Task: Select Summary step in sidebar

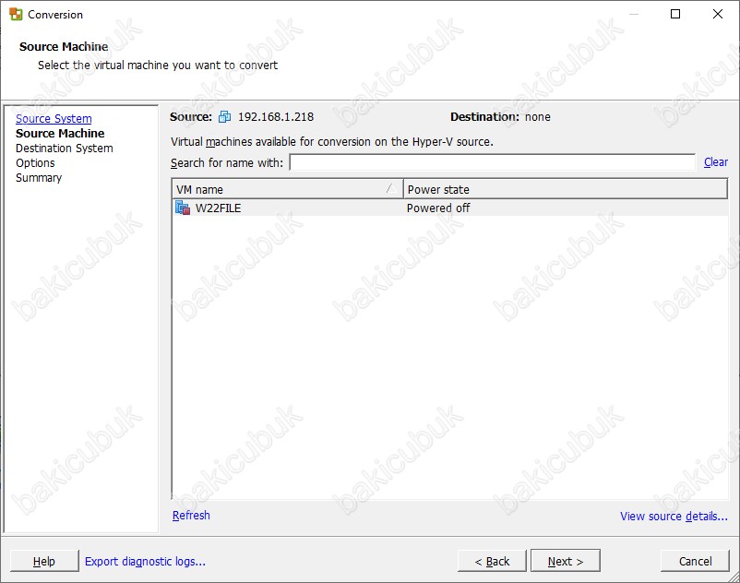Action: [x=39, y=178]
